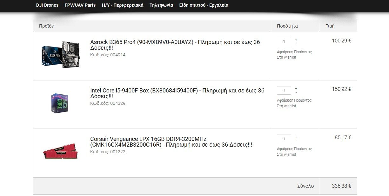Click the Intel Core i5 box thumbnail
The width and height of the screenshot is (389, 196).
[59, 103]
